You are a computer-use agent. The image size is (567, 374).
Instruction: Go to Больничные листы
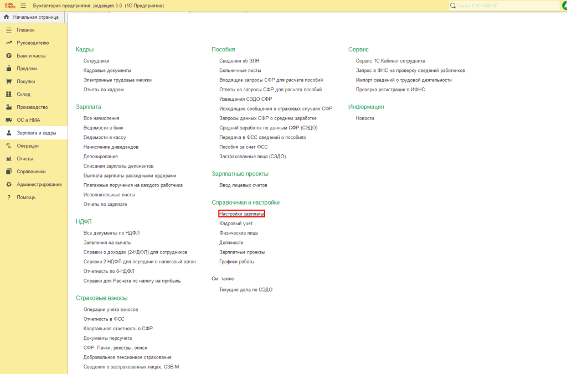(x=240, y=70)
